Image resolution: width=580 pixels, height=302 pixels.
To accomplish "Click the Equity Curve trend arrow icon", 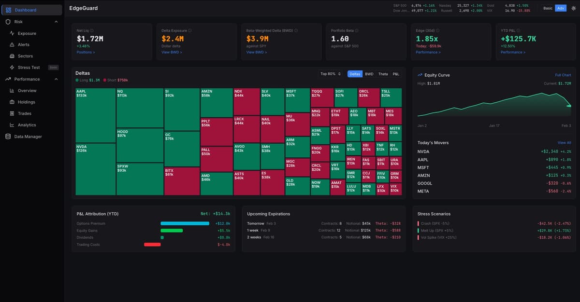I will [x=420, y=75].
